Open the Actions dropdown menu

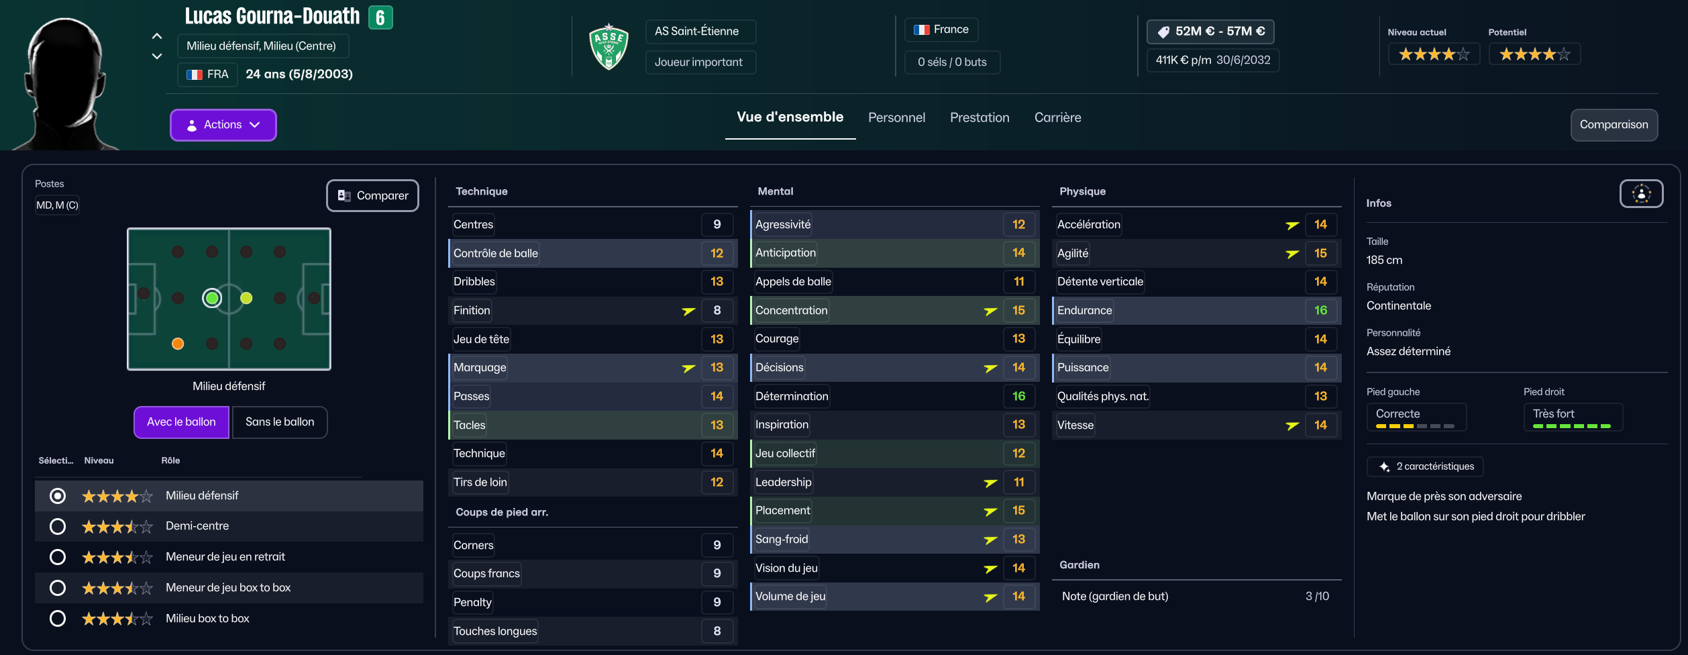point(223,125)
